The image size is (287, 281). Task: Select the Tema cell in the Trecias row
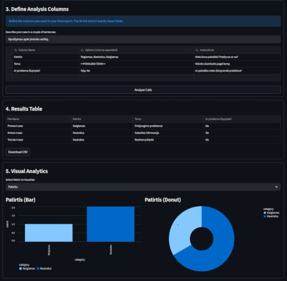click(x=168, y=140)
